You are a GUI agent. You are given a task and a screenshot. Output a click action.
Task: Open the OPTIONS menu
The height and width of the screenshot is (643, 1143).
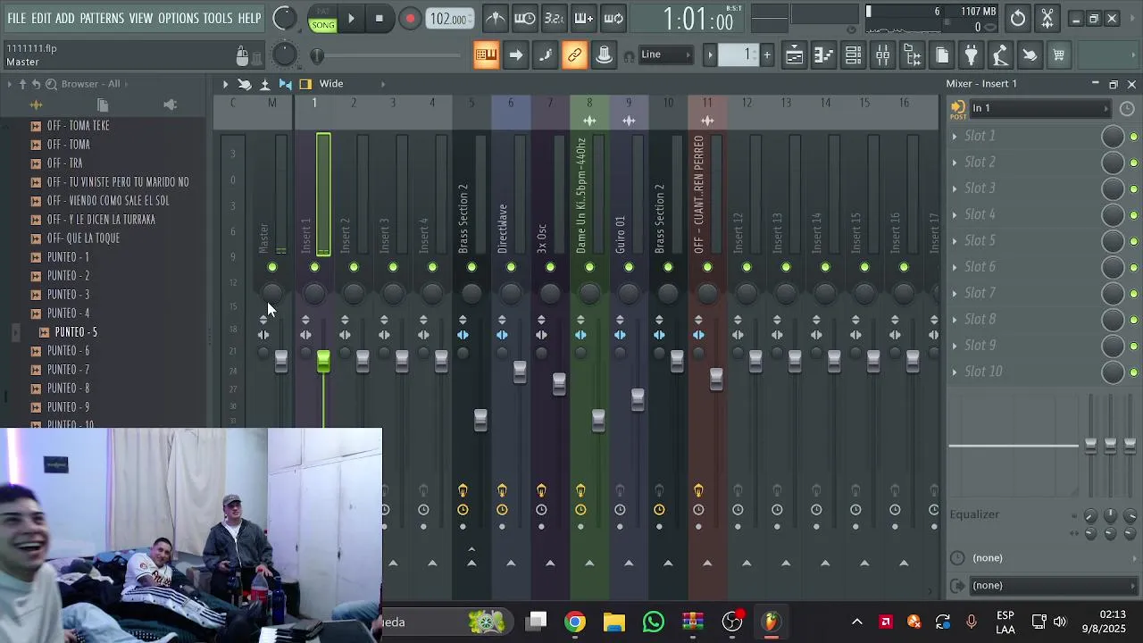(x=179, y=18)
